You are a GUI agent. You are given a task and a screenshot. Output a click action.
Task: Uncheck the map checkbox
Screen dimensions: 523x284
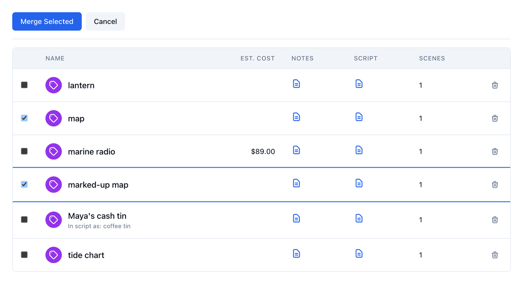click(x=24, y=118)
